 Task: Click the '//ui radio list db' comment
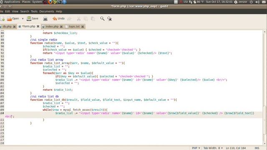point(44,96)
